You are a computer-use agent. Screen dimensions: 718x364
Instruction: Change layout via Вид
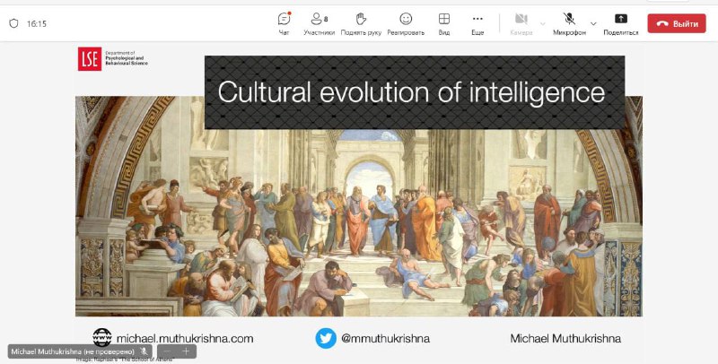[x=443, y=23]
